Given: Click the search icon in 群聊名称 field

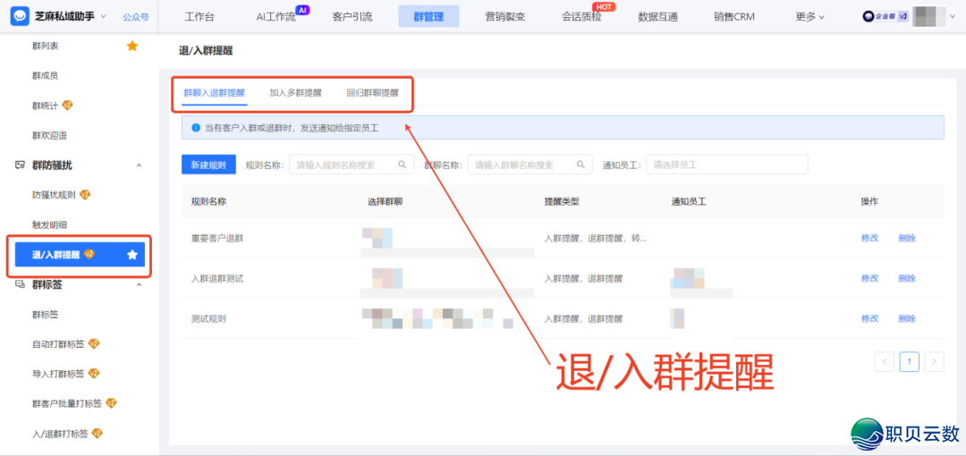Looking at the screenshot, I should 580,165.
